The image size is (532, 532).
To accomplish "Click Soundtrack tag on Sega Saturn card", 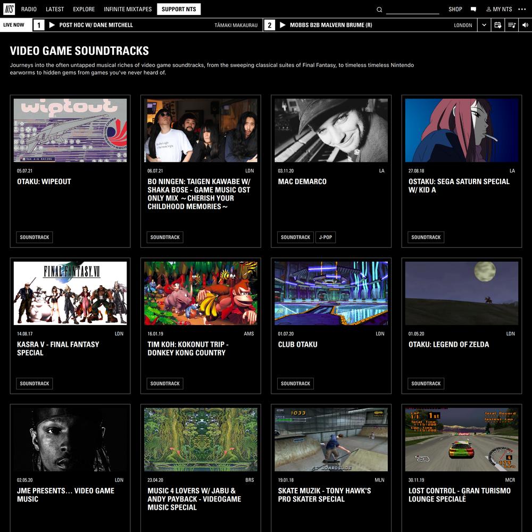I will (x=426, y=237).
